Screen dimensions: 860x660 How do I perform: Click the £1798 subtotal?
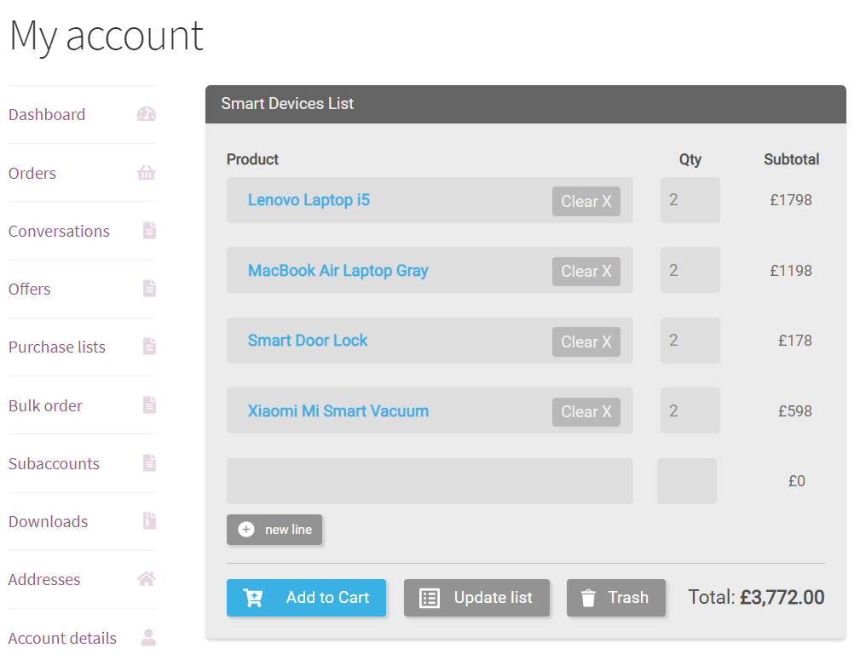coord(791,200)
